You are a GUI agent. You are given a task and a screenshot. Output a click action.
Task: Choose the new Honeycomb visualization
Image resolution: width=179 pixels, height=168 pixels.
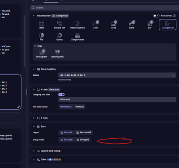(57, 53)
